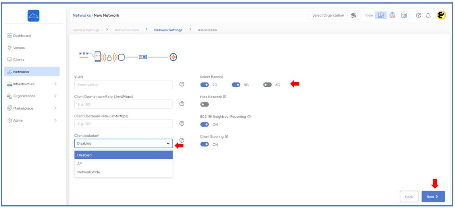Open the Clients section
This screenshot has height=208, width=455.
[x=15, y=60]
